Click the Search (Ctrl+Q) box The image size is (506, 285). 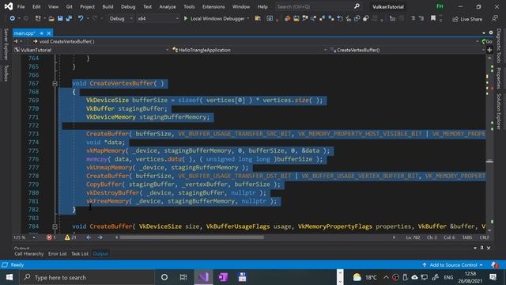[x=318, y=6]
